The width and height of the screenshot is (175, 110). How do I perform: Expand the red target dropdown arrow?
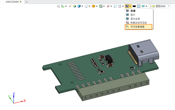coord(111,6)
